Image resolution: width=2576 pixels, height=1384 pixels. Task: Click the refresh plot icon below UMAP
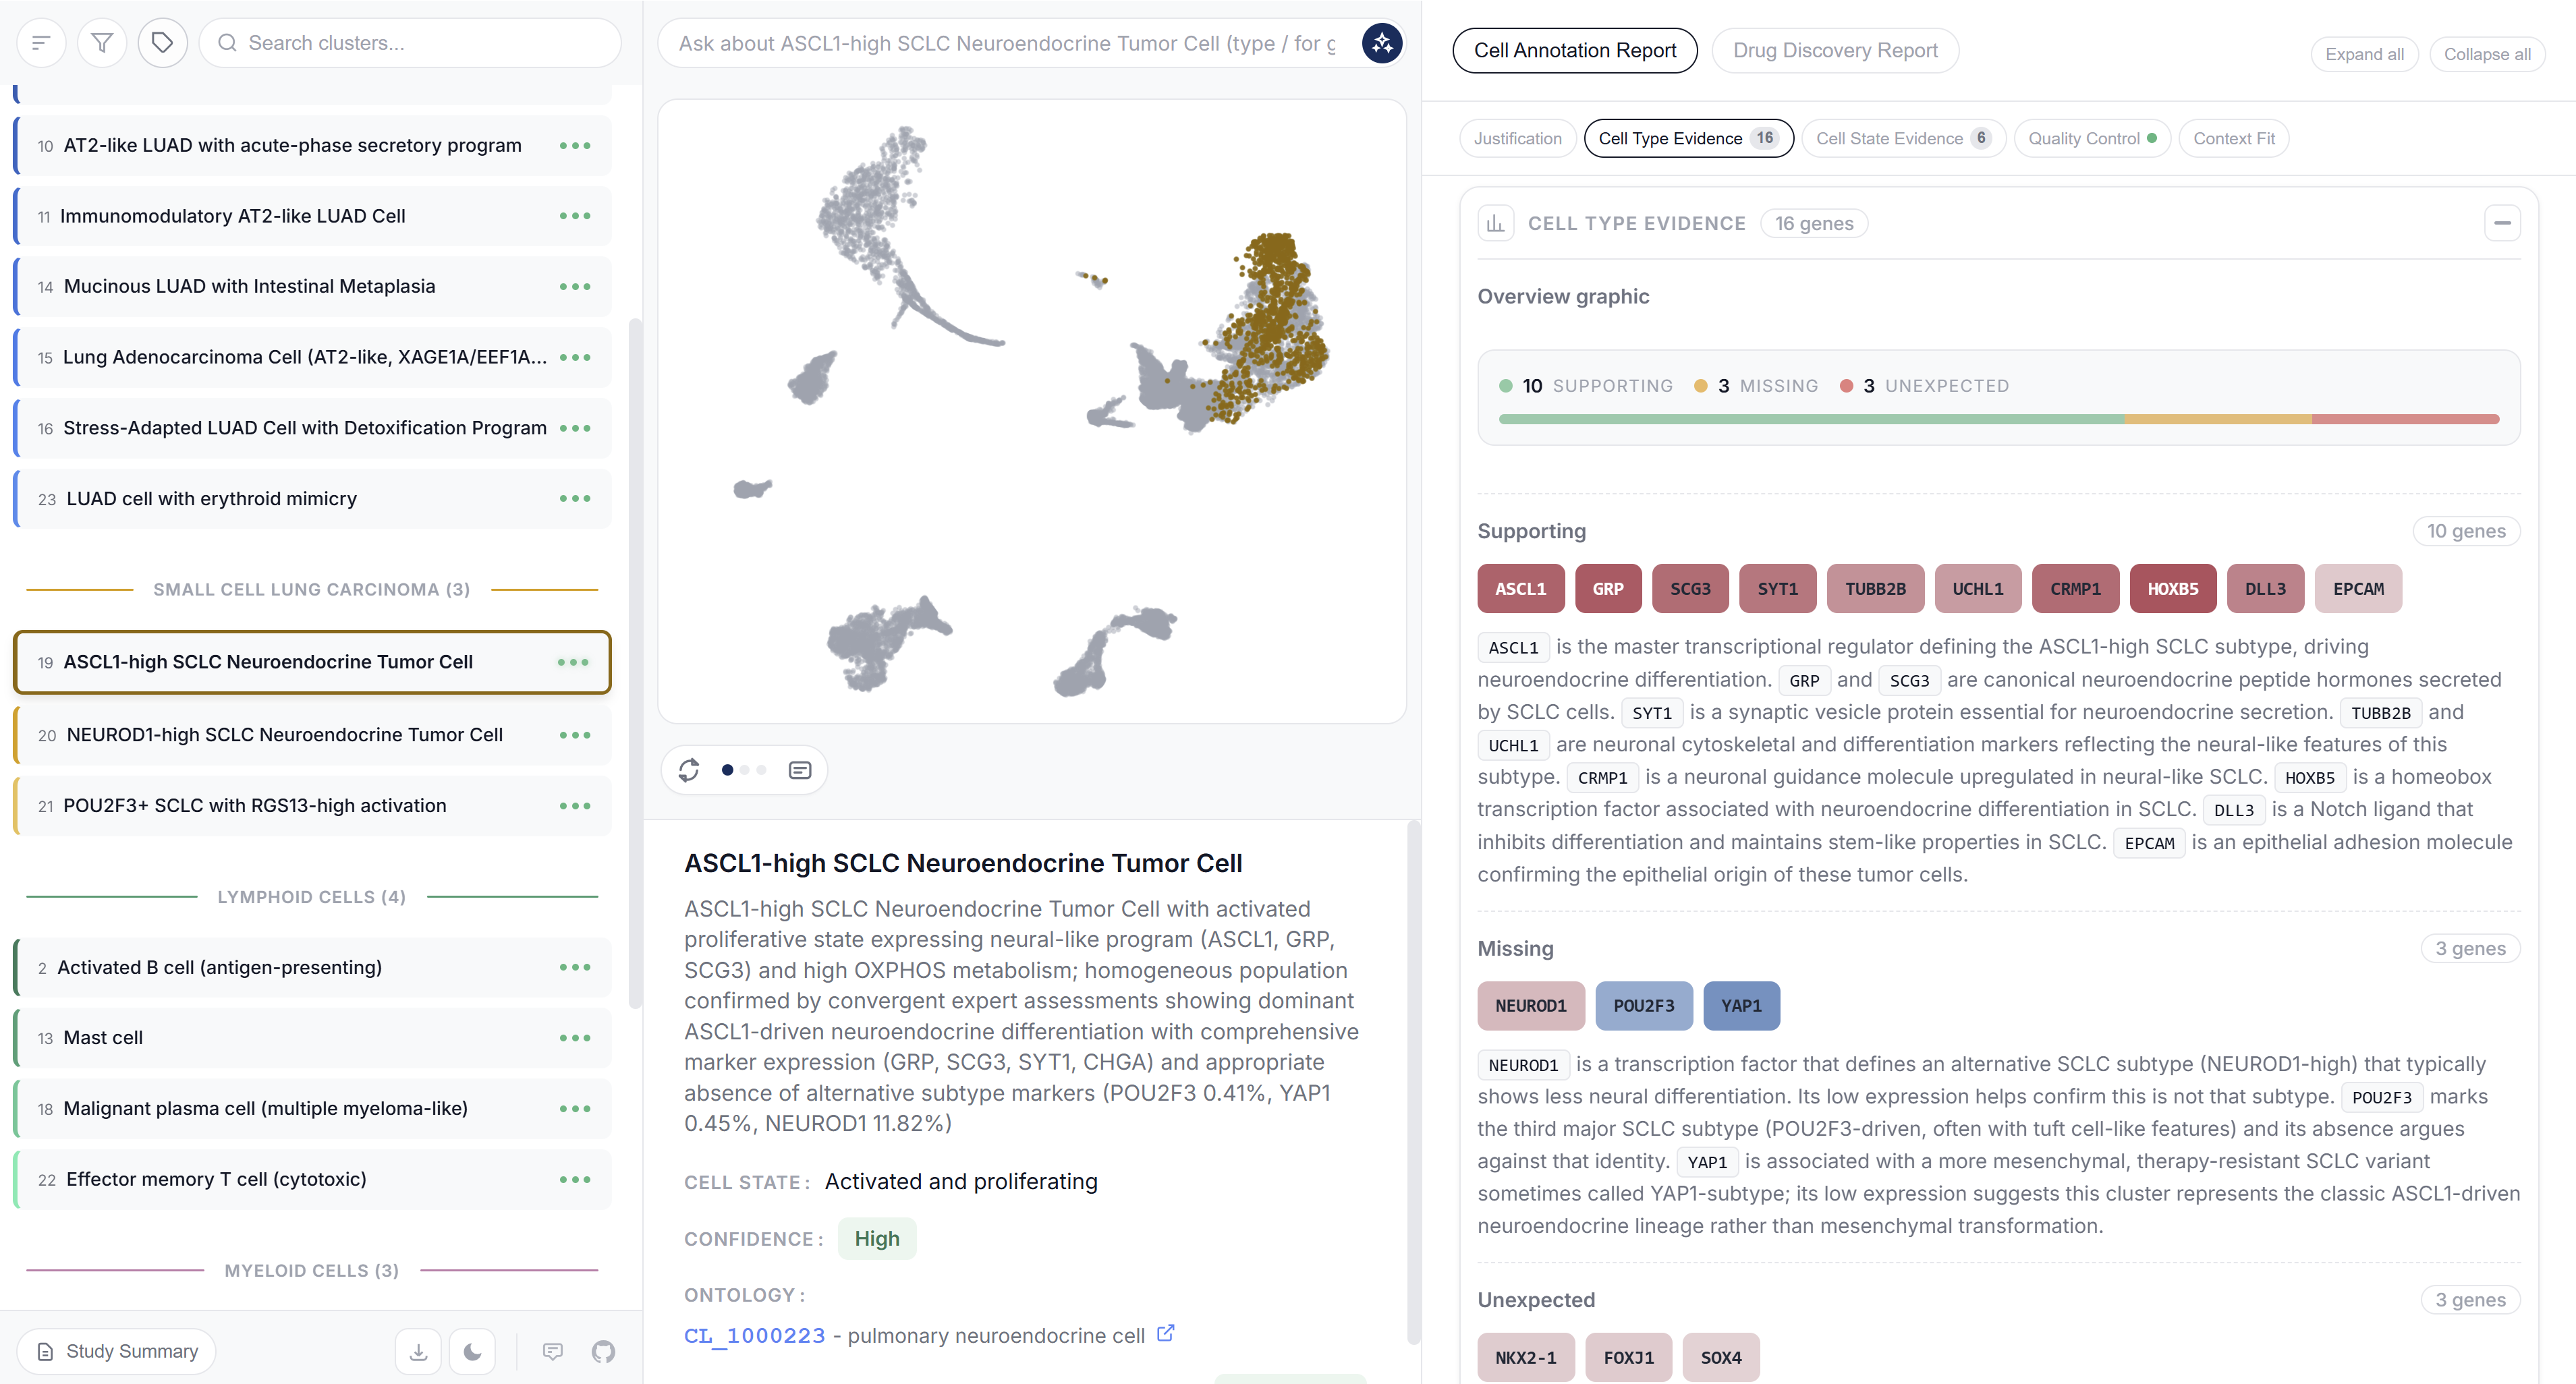click(x=689, y=770)
